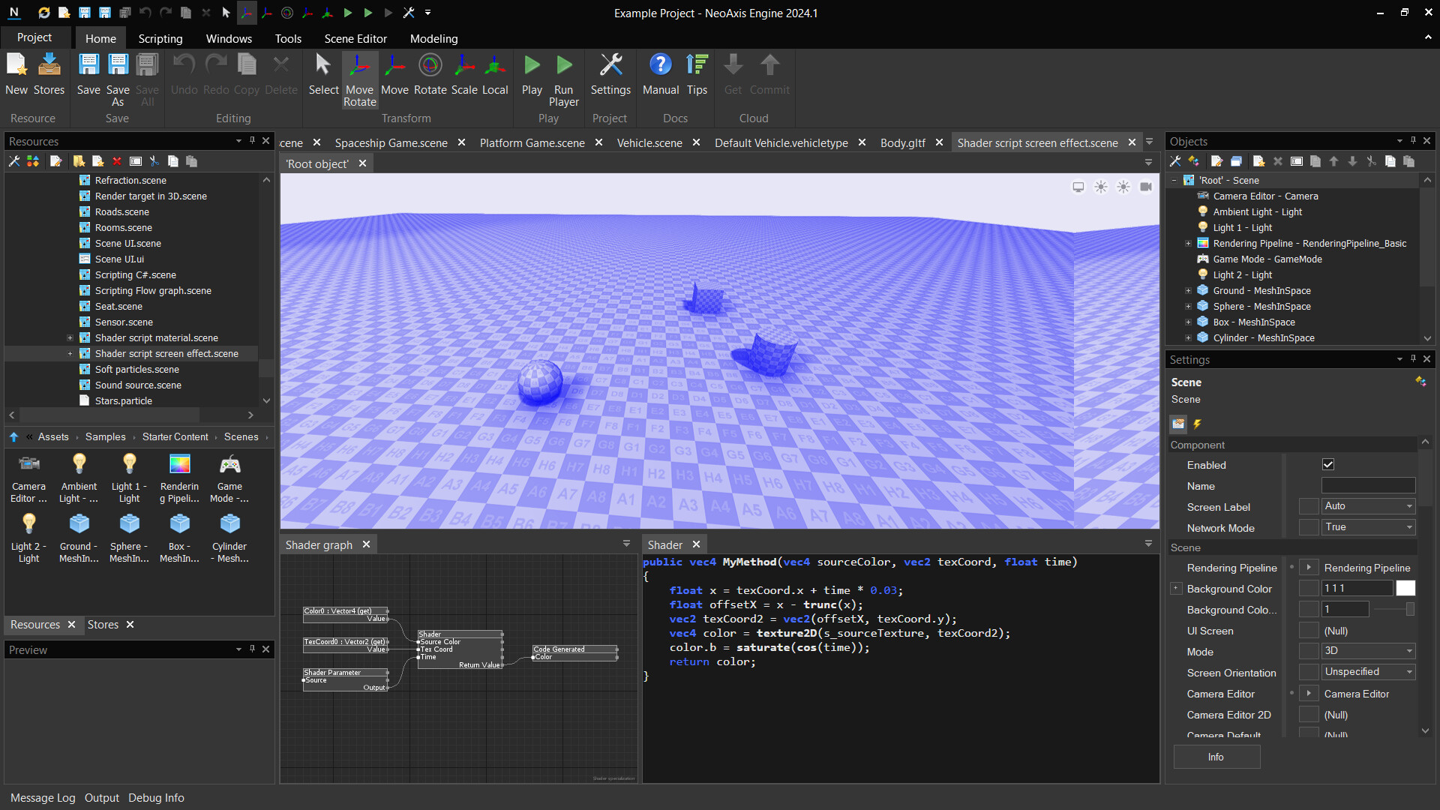Open the Screen Orientation dropdown
1440x810 pixels.
coord(1368,672)
